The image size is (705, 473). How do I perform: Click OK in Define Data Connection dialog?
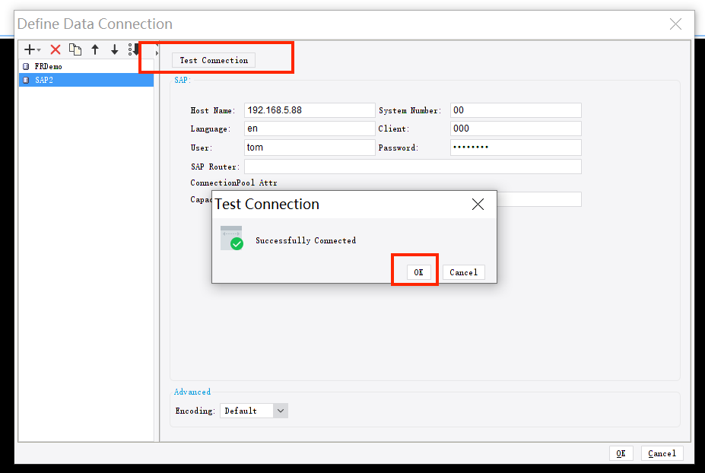tap(621, 453)
